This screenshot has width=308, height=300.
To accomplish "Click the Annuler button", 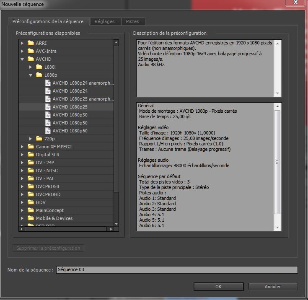I will [273, 287].
